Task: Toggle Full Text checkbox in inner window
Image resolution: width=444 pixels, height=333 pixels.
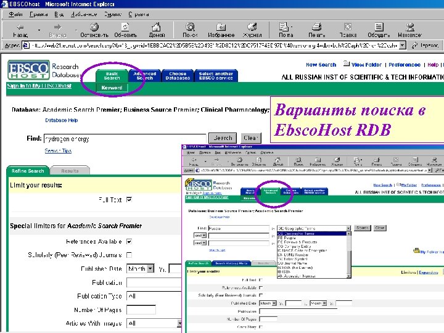Action: pos(261,280)
